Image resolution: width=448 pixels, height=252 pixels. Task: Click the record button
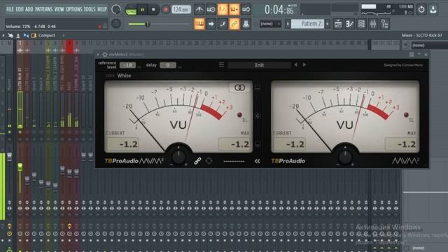click(x=165, y=10)
